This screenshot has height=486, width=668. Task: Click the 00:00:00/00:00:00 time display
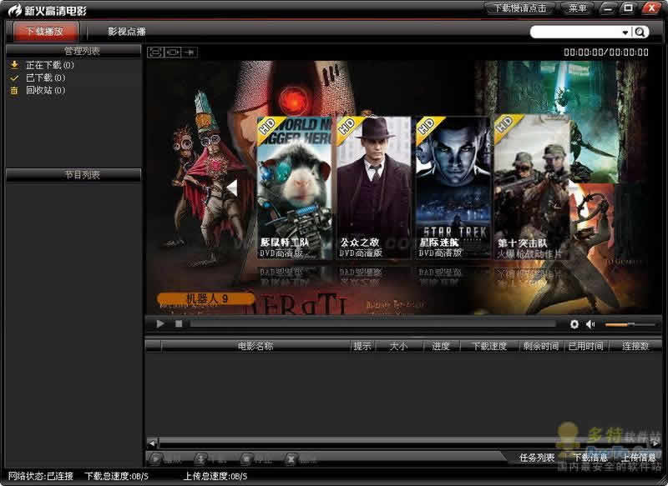[606, 53]
